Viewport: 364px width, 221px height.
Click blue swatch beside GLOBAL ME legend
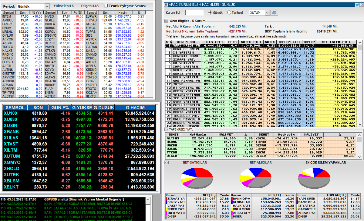[232, 203]
